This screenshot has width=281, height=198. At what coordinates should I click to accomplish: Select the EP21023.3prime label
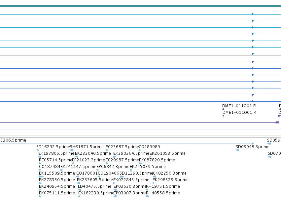pos(88,160)
